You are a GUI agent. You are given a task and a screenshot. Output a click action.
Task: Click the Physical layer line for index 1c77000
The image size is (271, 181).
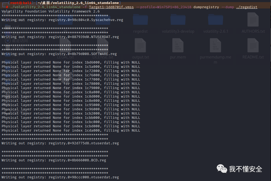(x=71, y=79)
